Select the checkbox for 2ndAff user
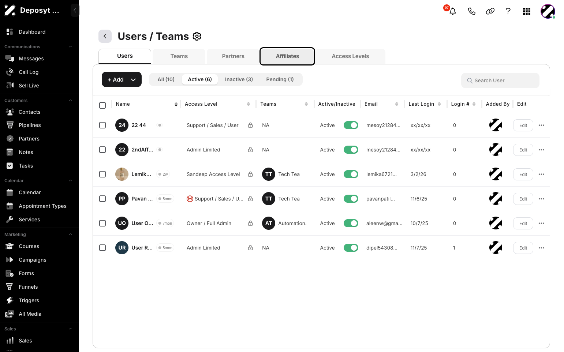Screen dimensions: 564x352 tap(102, 150)
